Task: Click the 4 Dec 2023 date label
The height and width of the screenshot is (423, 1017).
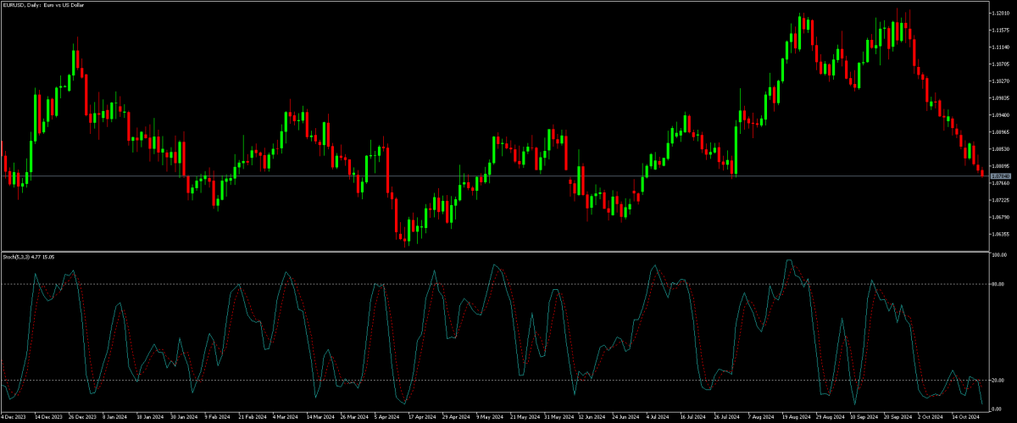Action: [x=13, y=417]
